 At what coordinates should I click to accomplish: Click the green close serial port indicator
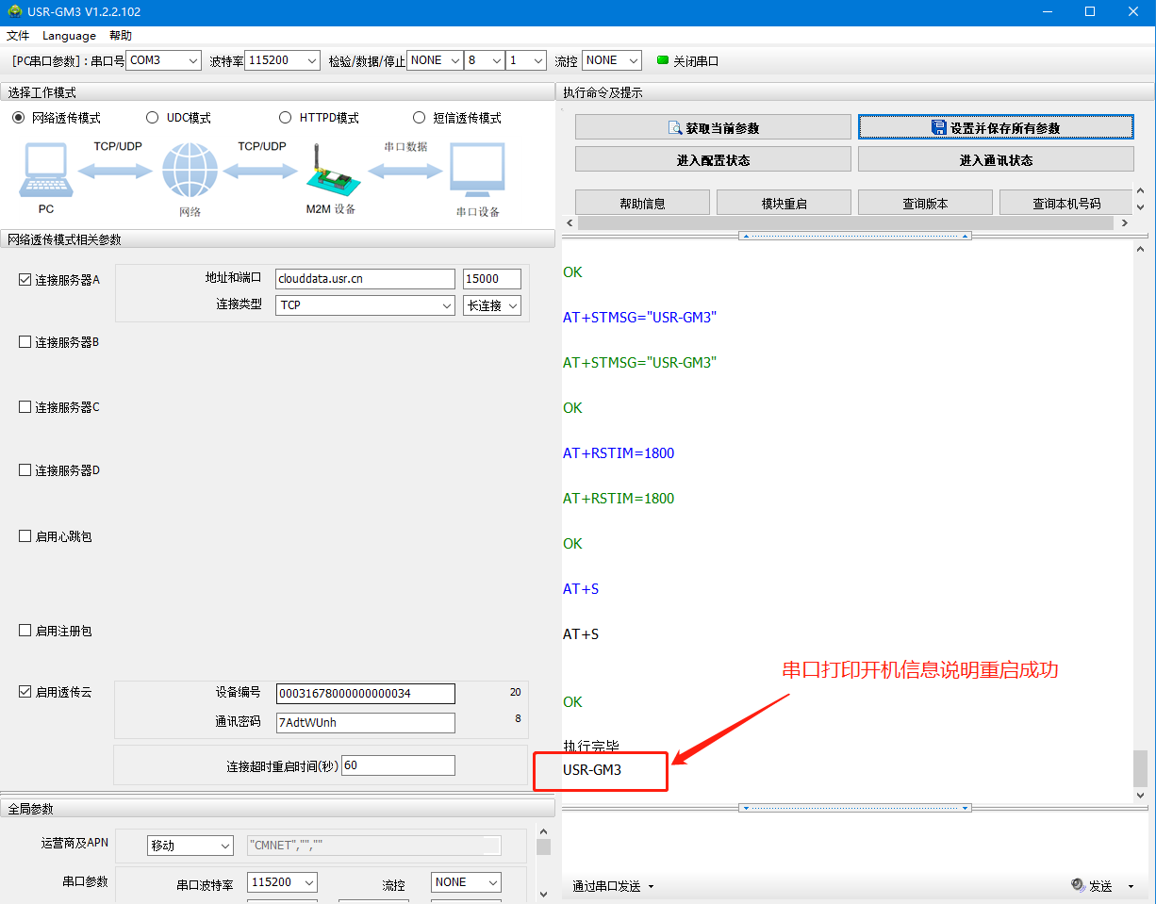663,60
